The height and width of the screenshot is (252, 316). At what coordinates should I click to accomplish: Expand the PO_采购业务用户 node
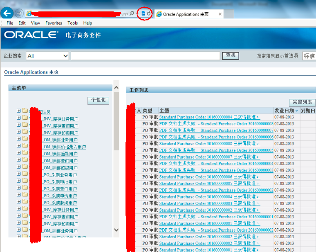[x=19, y=174]
